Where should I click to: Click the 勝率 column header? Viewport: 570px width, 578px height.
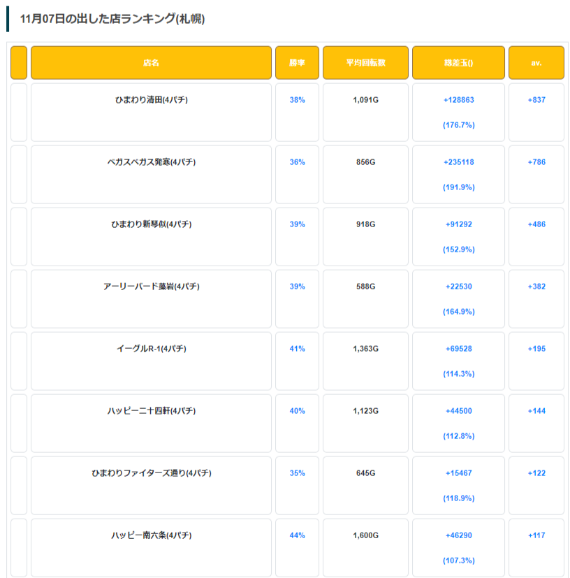click(297, 63)
